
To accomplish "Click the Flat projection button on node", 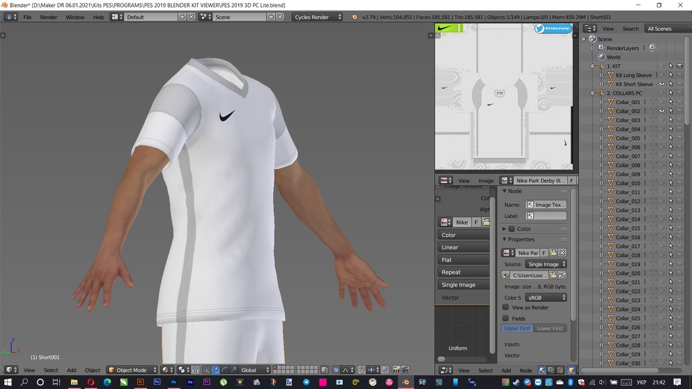I will pyautogui.click(x=464, y=260).
